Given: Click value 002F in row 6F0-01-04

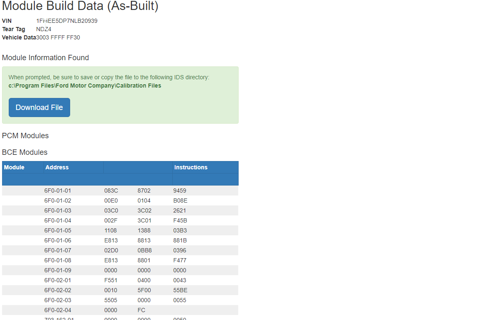Looking at the screenshot, I should 111,220.
